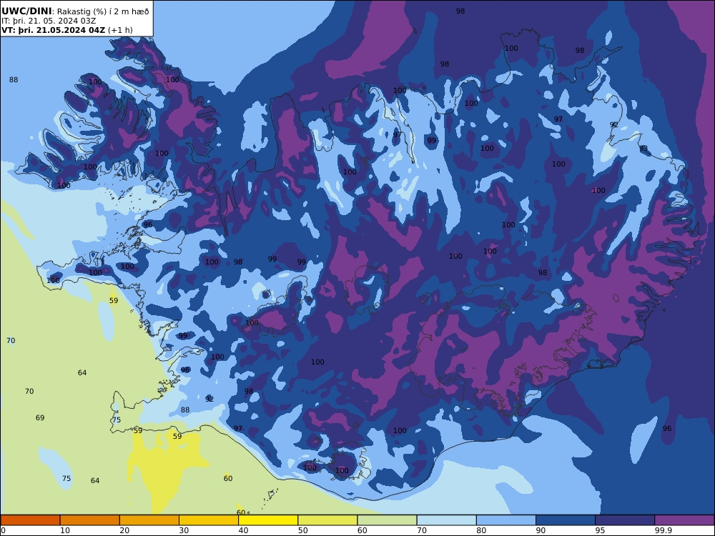Screen dimensions: 715x536
Task: Click the '40' legend scale label
Action: tap(244, 530)
